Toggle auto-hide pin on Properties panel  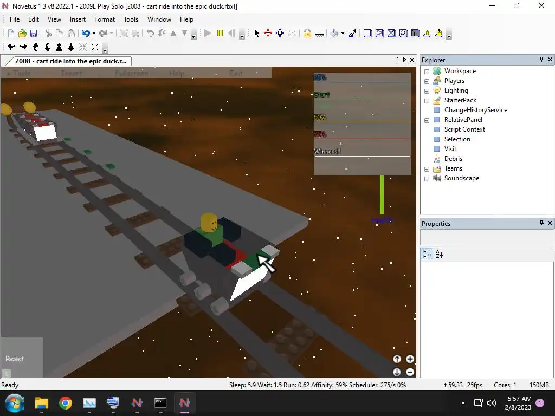click(x=541, y=223)
